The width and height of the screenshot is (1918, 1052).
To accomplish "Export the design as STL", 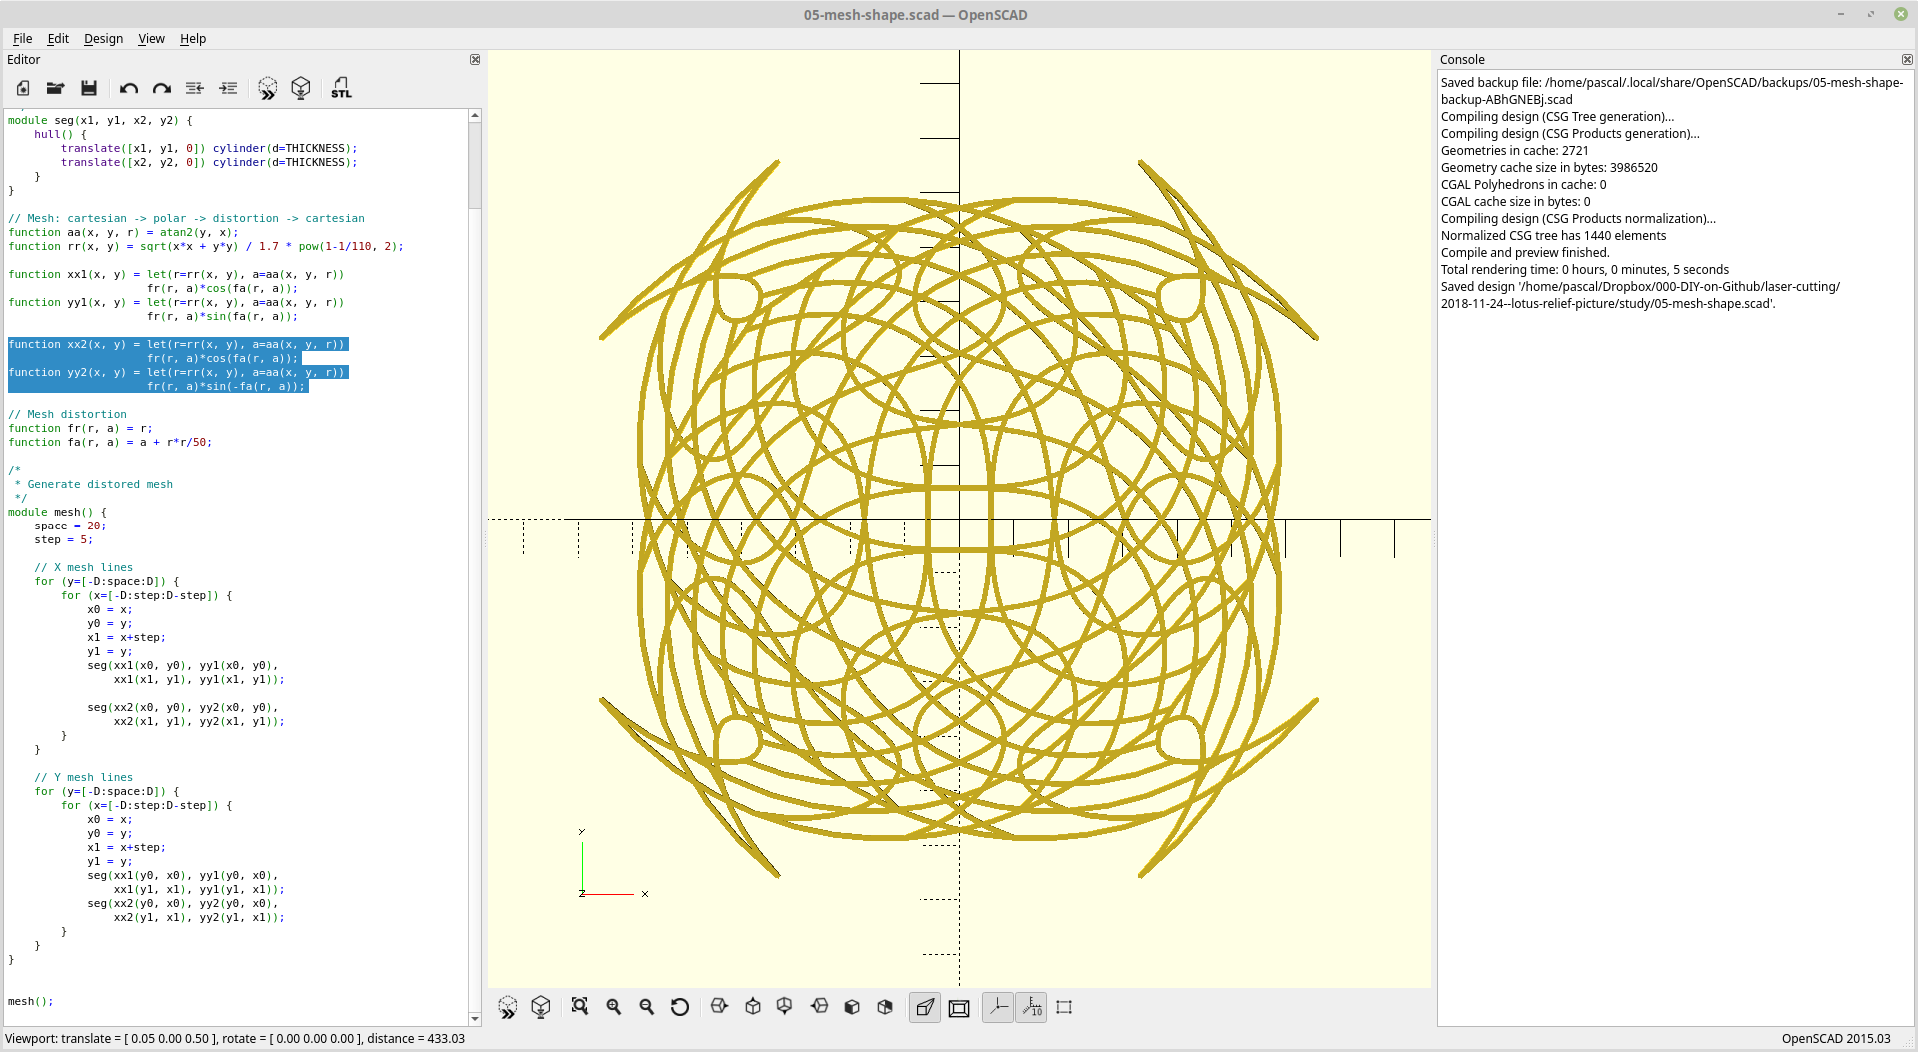I will click(341, 88).
